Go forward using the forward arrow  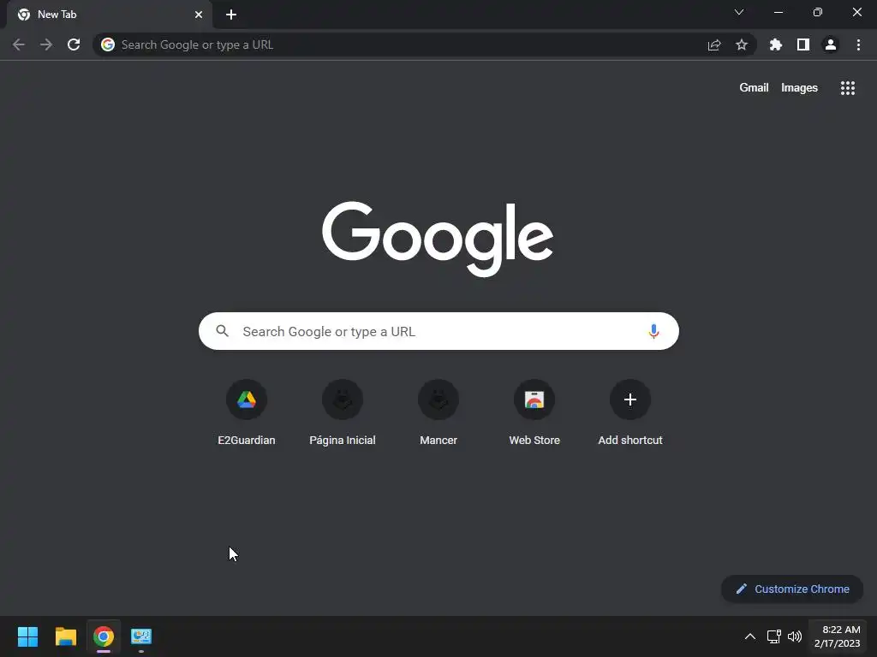(46, 44)
